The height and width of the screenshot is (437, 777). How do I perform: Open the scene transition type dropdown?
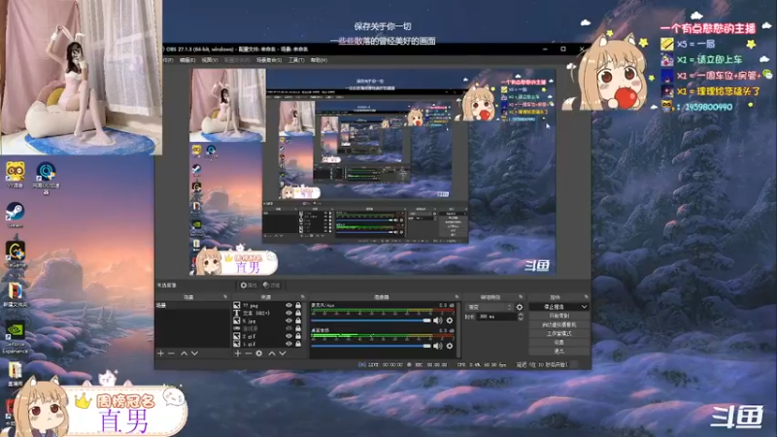[490, 307]
